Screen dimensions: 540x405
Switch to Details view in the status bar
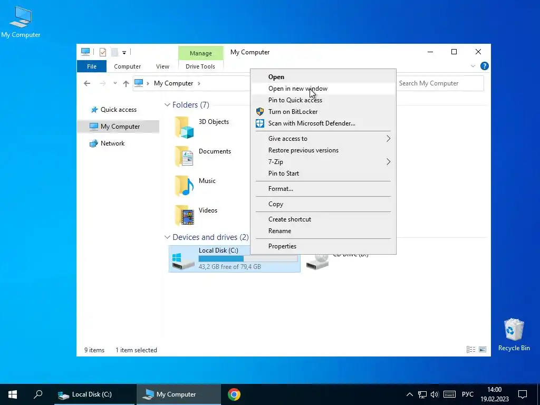[x=471, y=350]
